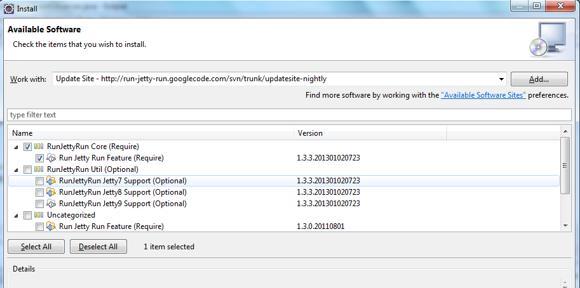Click category icon beside RunJettyRun Core (Require)
Viewport: 580px width, 288px height.
click(x=39, y=147)
